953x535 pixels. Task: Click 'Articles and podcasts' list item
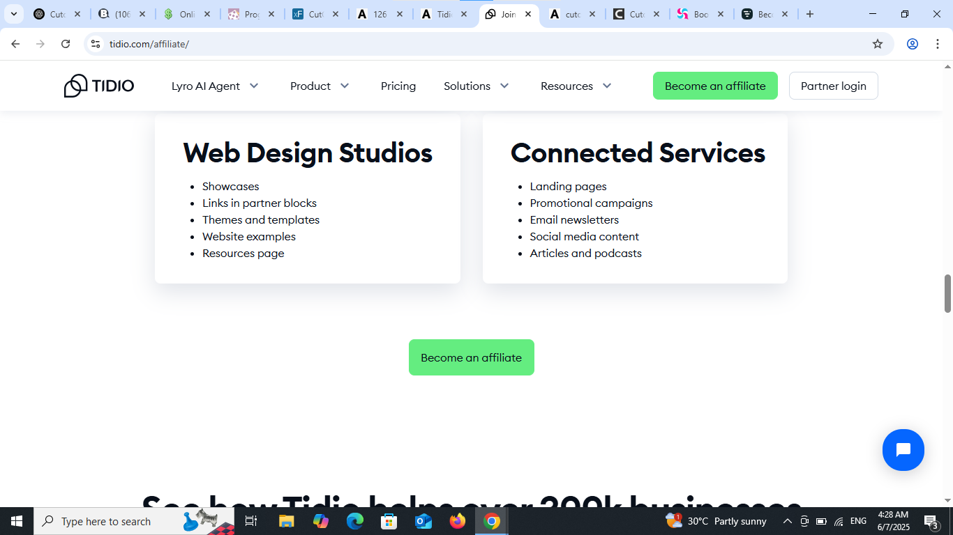(x=586, y=253)
